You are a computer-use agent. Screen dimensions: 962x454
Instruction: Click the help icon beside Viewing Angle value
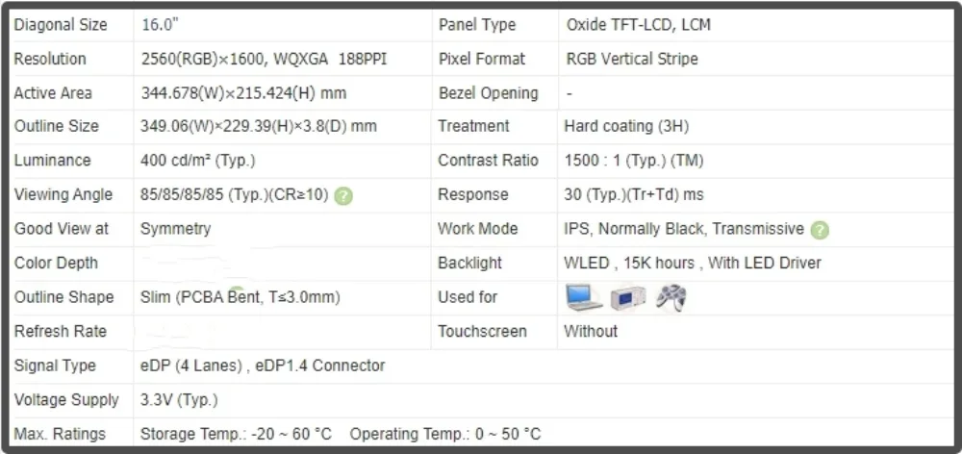tap(343, 196)
